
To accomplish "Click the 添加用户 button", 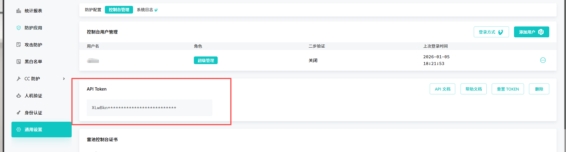I will [531, 32].
